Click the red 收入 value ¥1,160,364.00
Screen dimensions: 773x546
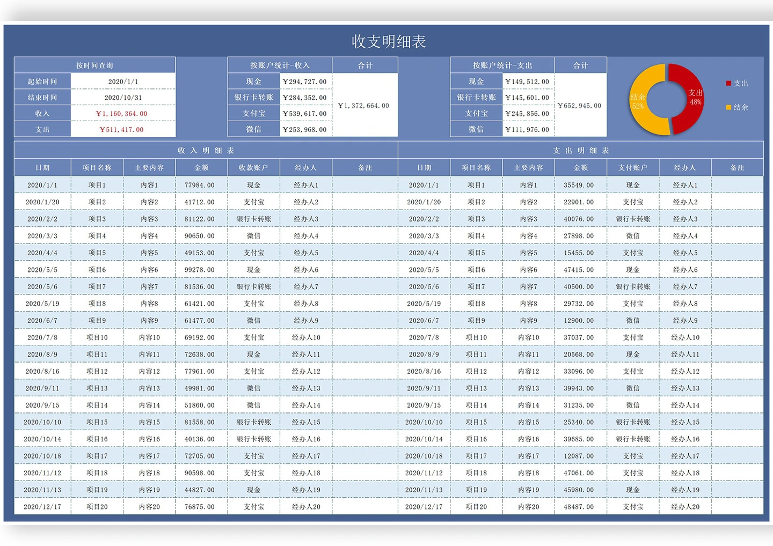point(122,114)
